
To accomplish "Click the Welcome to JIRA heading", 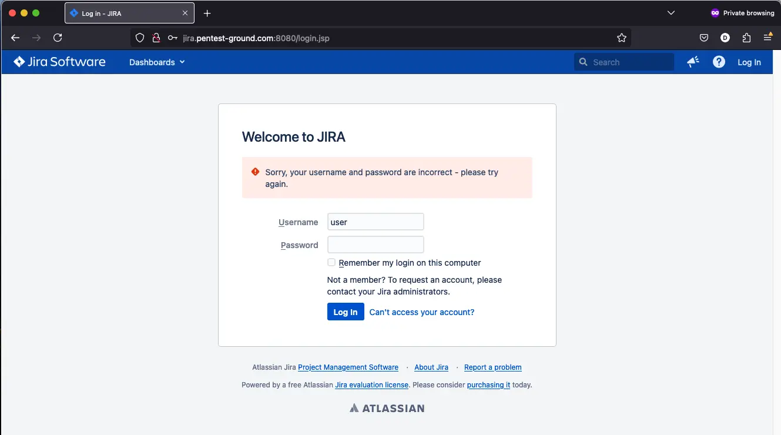I will tap(294, 137).
